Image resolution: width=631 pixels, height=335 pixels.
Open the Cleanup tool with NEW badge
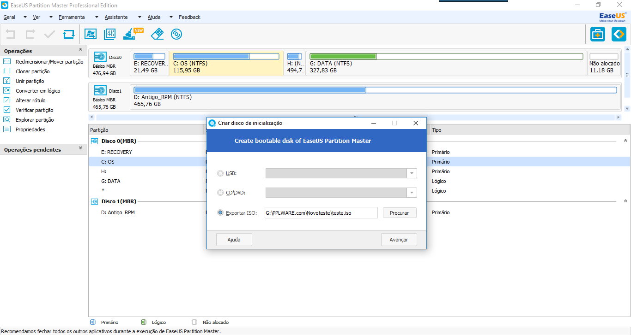[133, 34]
